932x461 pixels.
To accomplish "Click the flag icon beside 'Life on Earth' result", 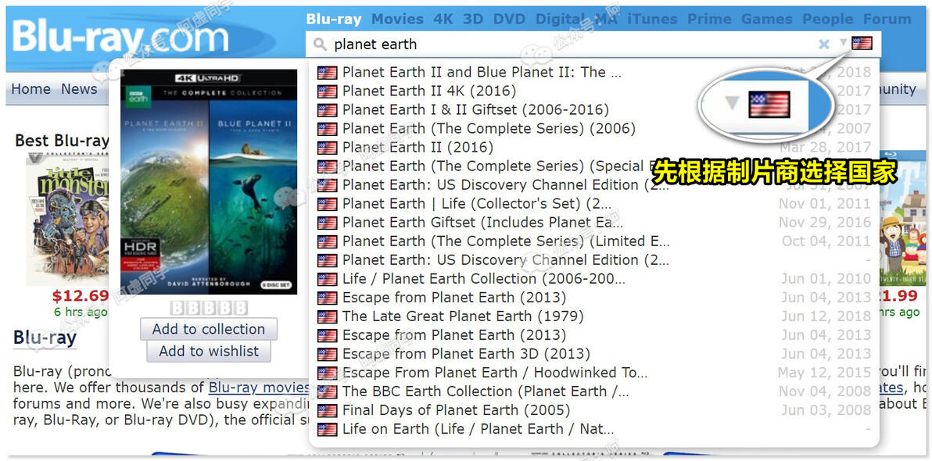I will tap(327, 430).
